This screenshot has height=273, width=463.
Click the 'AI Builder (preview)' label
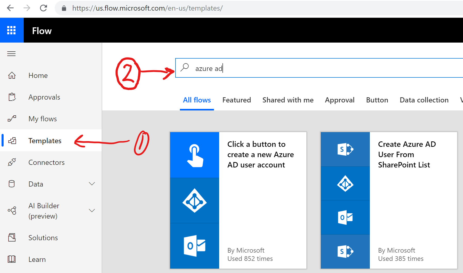coord(44,211)
